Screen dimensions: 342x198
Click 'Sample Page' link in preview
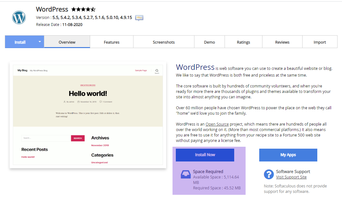141,70
